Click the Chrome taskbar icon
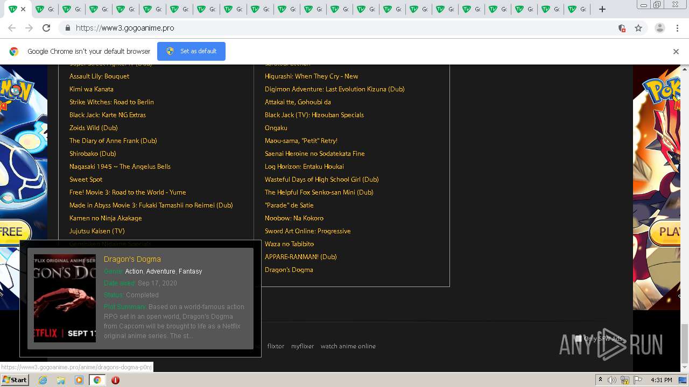 pos(97,380)
